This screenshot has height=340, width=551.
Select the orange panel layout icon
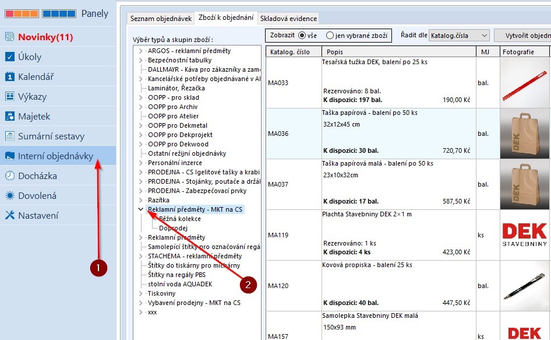click(x=22, y=14)
